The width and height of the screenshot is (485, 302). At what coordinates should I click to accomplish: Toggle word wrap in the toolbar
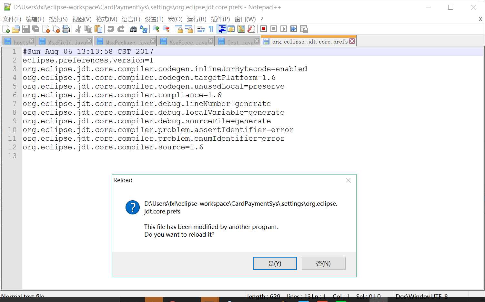coord(201,29)
